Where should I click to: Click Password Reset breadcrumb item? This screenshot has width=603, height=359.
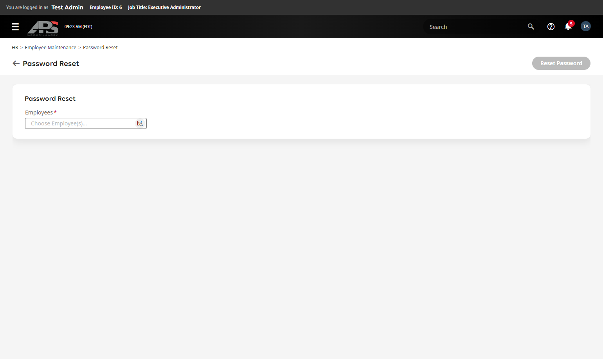[100, 48]
